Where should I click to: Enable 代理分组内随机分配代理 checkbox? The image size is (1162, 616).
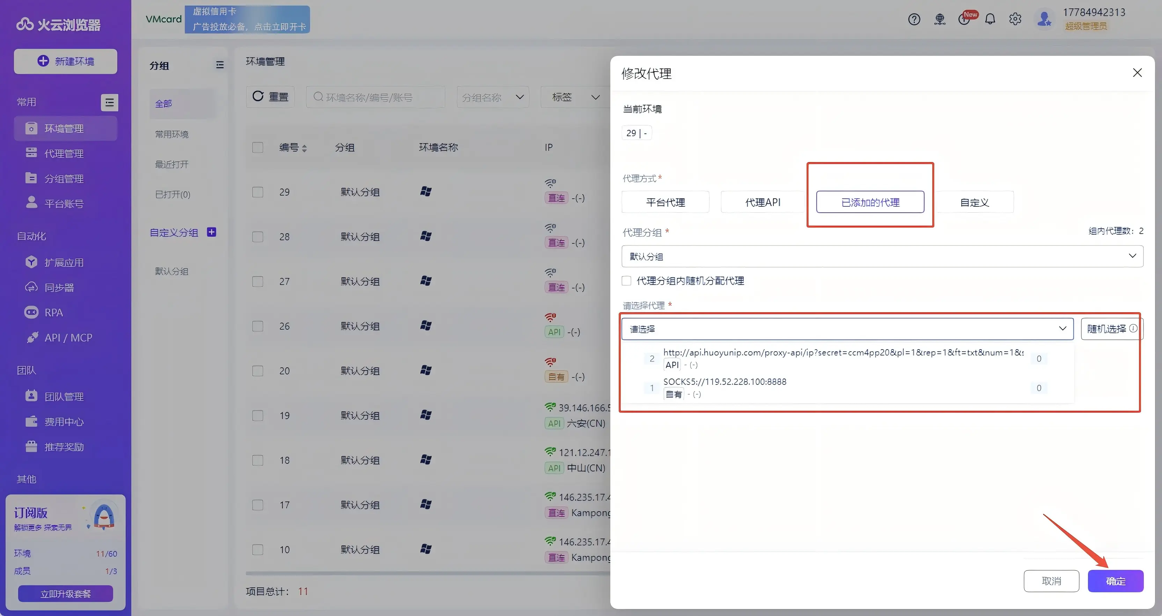[x=626, y=281]
